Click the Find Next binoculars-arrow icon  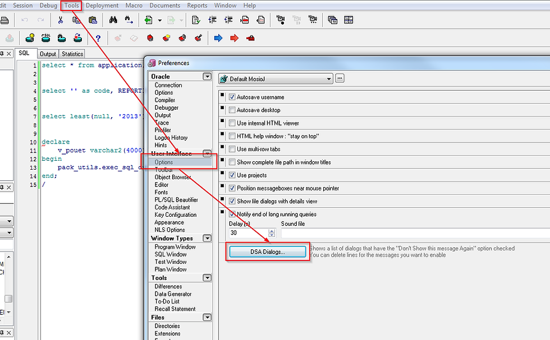click(129, 20)
